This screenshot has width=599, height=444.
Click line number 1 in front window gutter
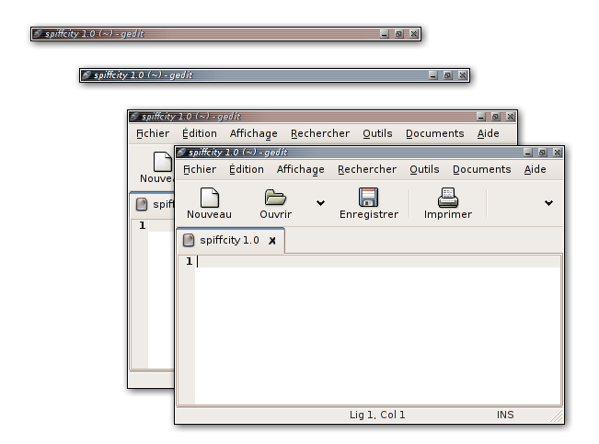(x=189, y=261)
